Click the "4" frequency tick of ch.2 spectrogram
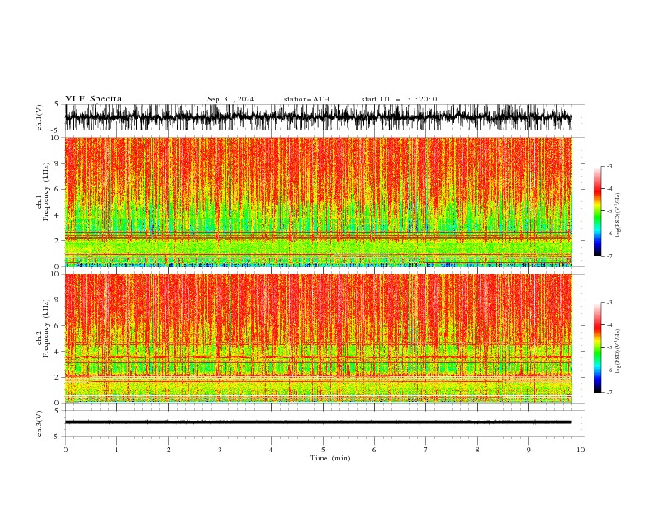Viewport: 654px width, 505px height. (x=58, y=352)
